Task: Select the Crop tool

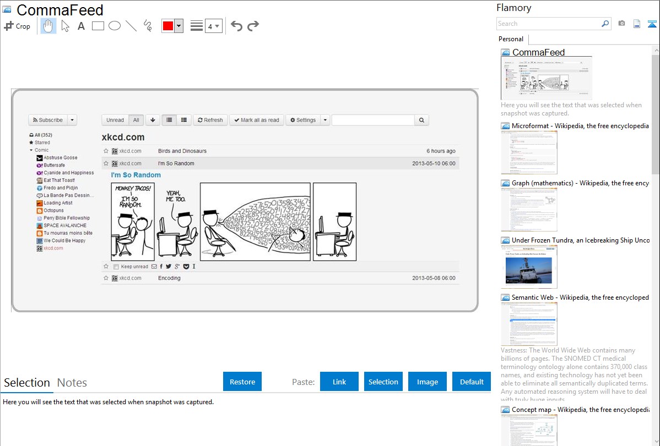Action: click(17, 26)
